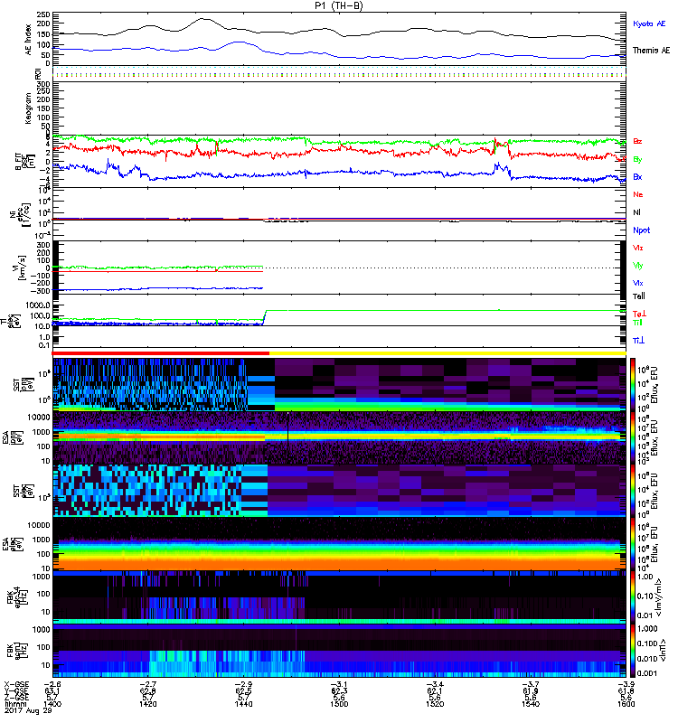Viewport: 678px width, 723px height.
Task: Click the red Viz velocity legend label
Action: [638, 248]
